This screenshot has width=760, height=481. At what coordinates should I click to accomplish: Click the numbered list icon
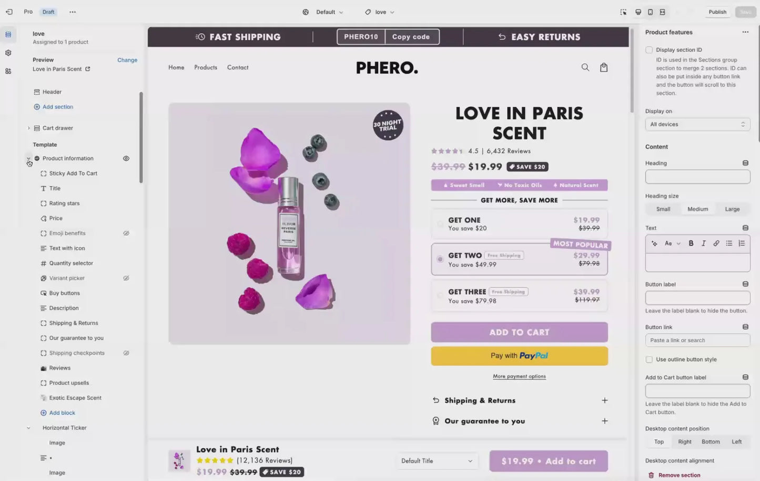click(x=742, y=243)
